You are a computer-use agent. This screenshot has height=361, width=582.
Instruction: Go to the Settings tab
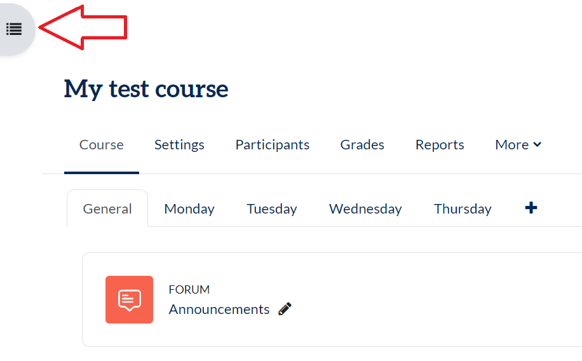click(x=179, y=145)
